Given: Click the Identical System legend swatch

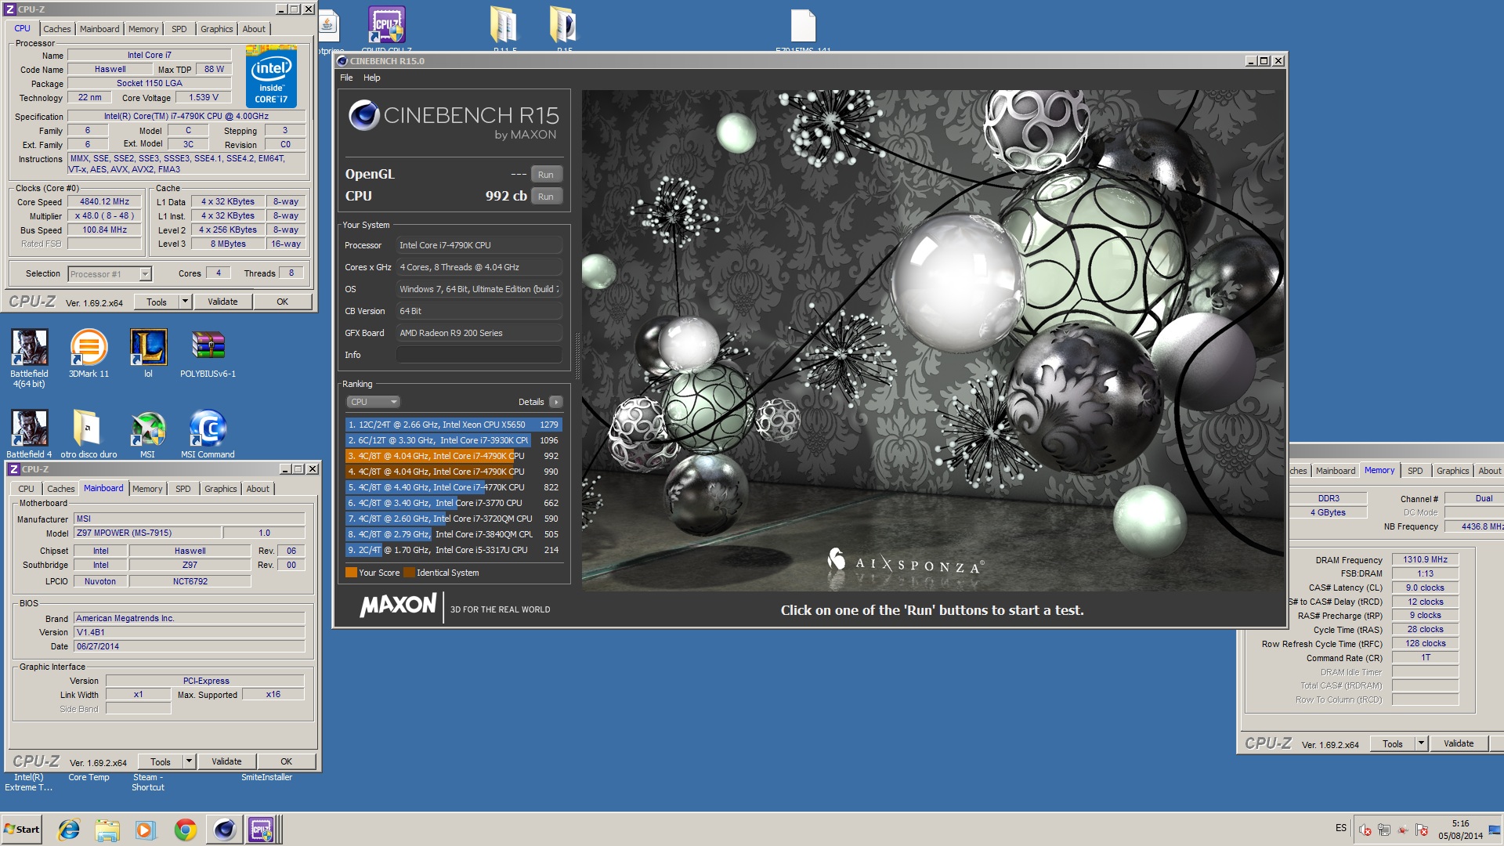Looking at the screenshot, I should pos(409,573).
